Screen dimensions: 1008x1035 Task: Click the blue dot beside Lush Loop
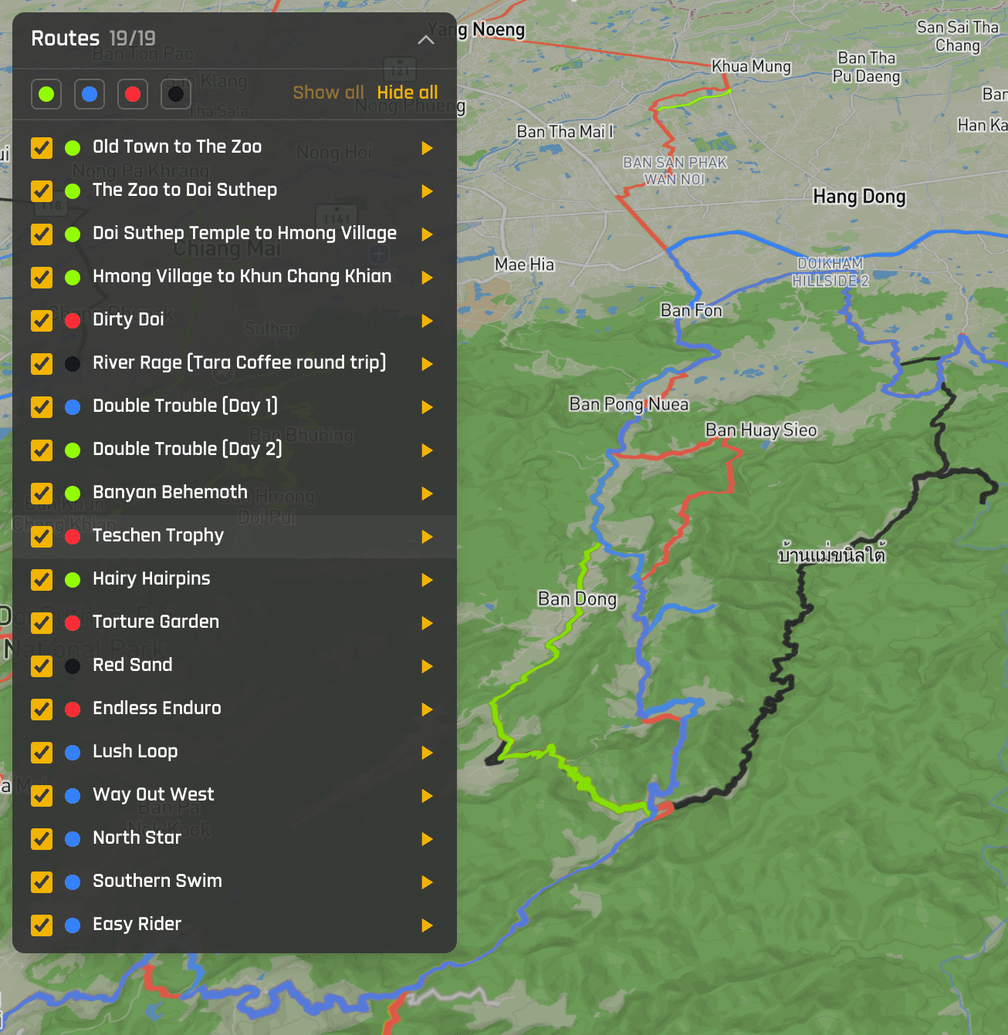pyautogui.click(x=72, y=752)
